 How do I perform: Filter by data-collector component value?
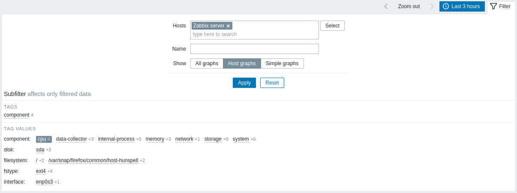(x=71, y=139)
